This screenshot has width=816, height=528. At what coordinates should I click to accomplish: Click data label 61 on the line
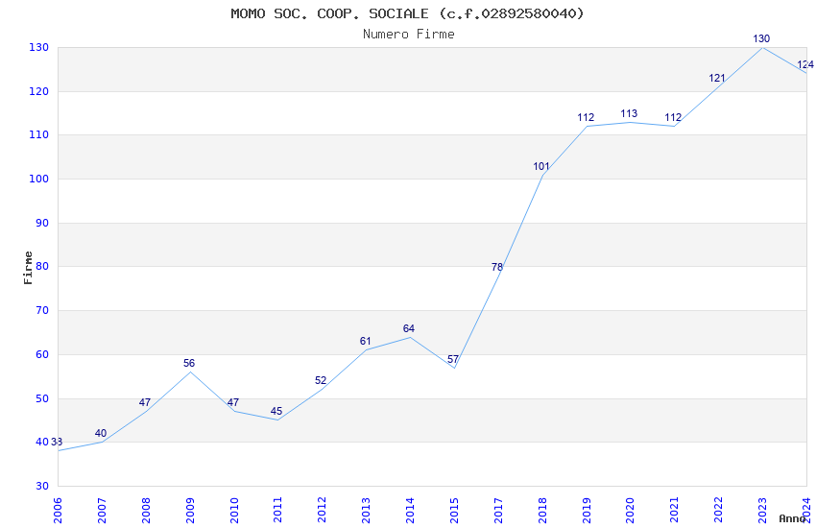point(366,341)
